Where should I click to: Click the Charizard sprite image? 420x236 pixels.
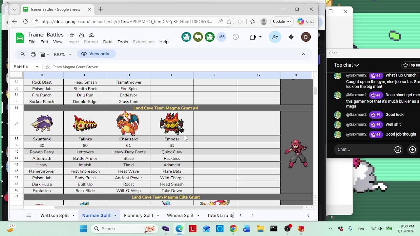pos(128,123)
